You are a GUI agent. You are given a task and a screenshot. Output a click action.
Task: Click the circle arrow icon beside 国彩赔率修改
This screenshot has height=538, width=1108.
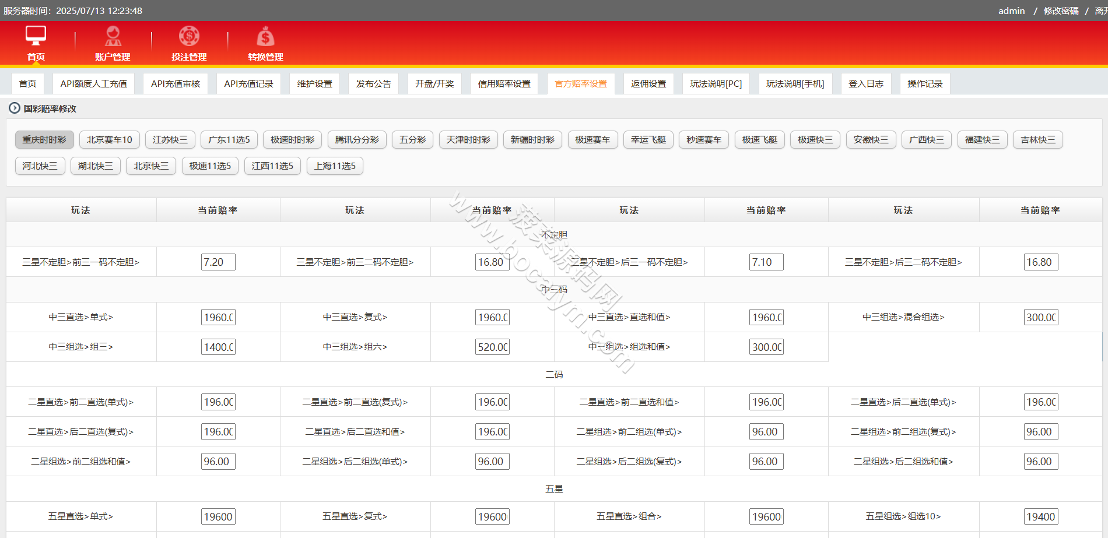[14, 108]
